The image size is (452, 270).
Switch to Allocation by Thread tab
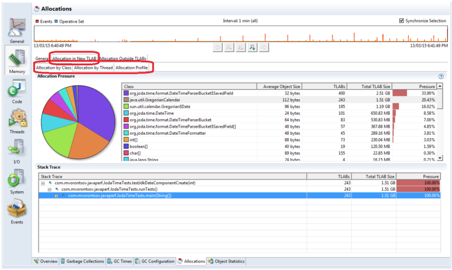[x=93, y=68]
